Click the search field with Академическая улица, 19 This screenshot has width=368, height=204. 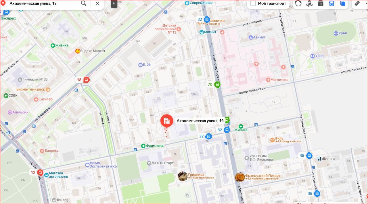43,3
